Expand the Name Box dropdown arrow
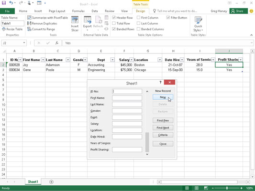This screenshot has width=255, height=191. click(x=24, y=43)
